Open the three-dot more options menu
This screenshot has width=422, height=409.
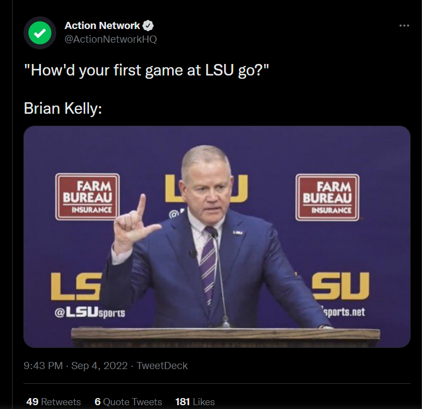point(404,26)
